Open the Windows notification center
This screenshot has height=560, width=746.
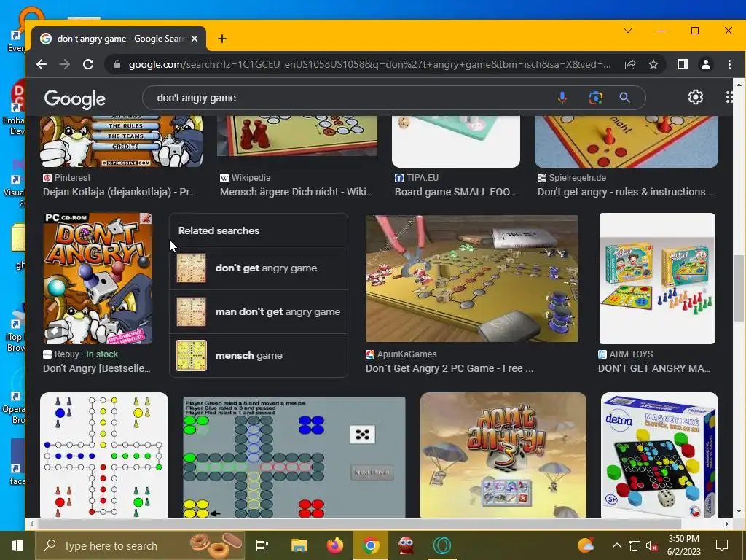[x=722, y=545]
